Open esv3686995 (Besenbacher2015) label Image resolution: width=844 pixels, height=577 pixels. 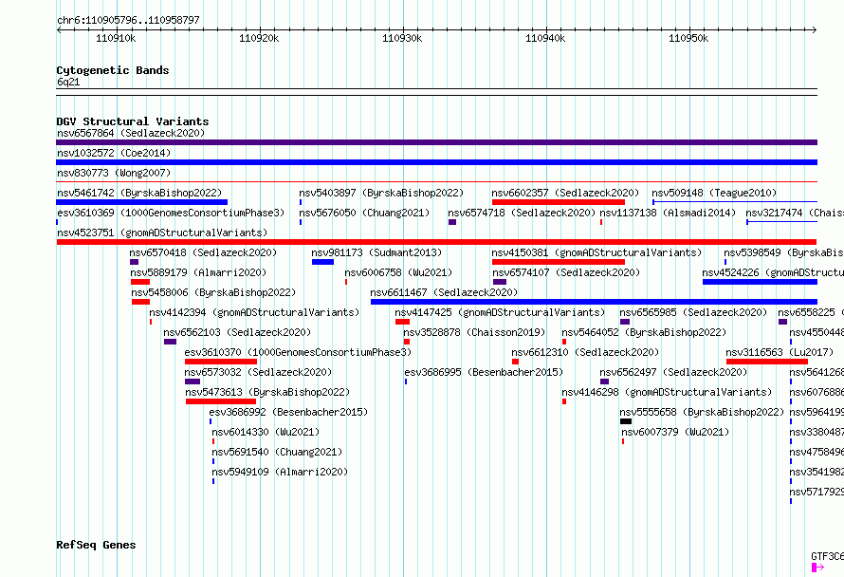coord(484,372)
